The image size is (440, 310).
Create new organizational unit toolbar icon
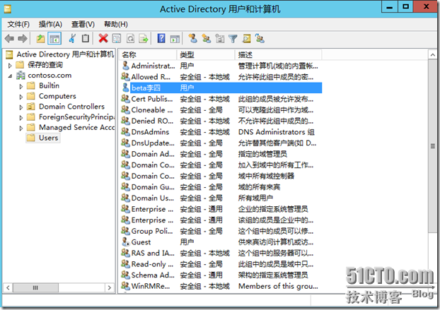click(x=220, y=38)
